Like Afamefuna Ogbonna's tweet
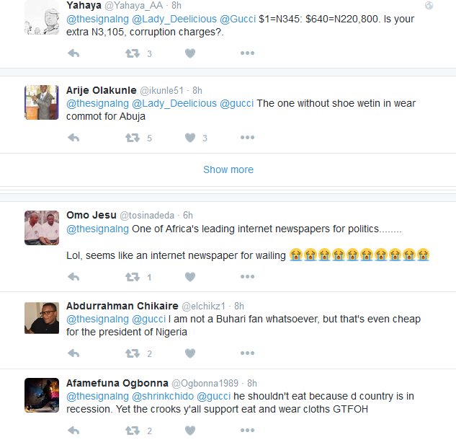The height and width of the screenshot is (445, 456). pos(190,431)
